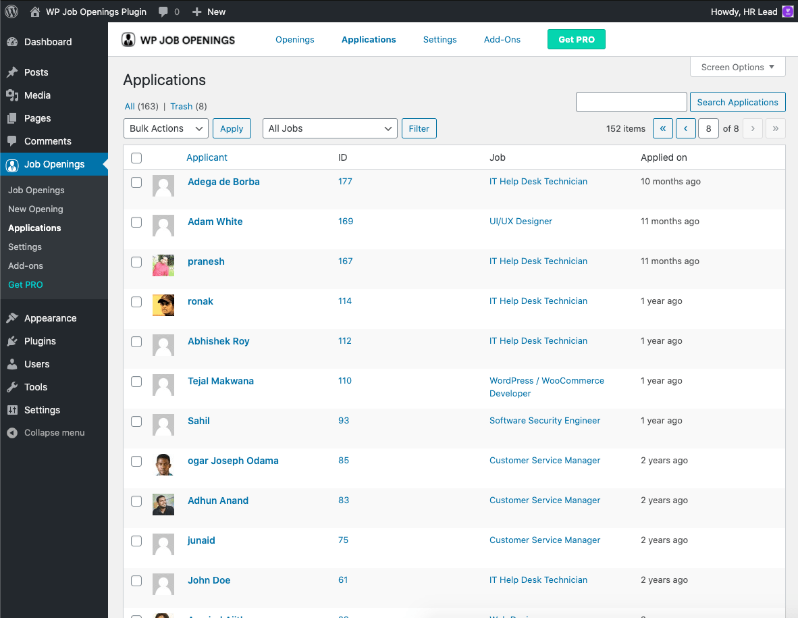Screen dimensions: 798x618
Task: Go to previous page of applications
Action: [x=685, y=128]
